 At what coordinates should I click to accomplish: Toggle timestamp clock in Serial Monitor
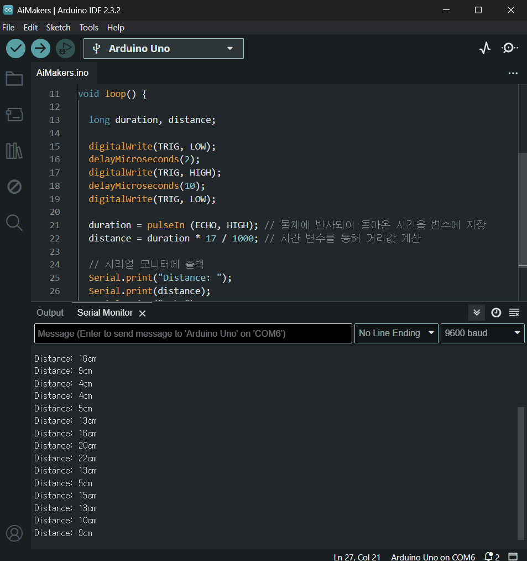click(x=496, y=313)
